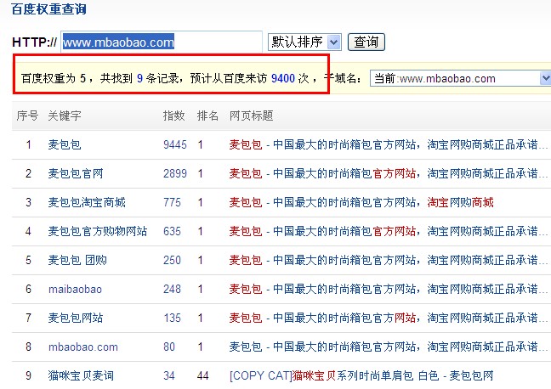Open page title link in row 3
This screenshot has height=389, width=551.
point(361,202)
